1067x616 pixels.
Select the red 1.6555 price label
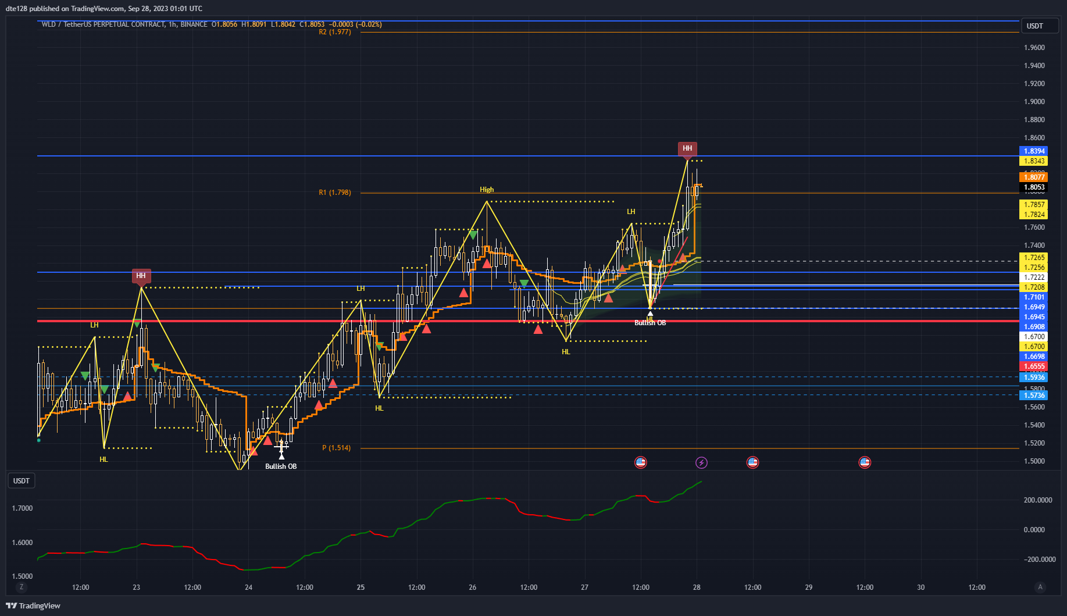tap(1034, 366)
